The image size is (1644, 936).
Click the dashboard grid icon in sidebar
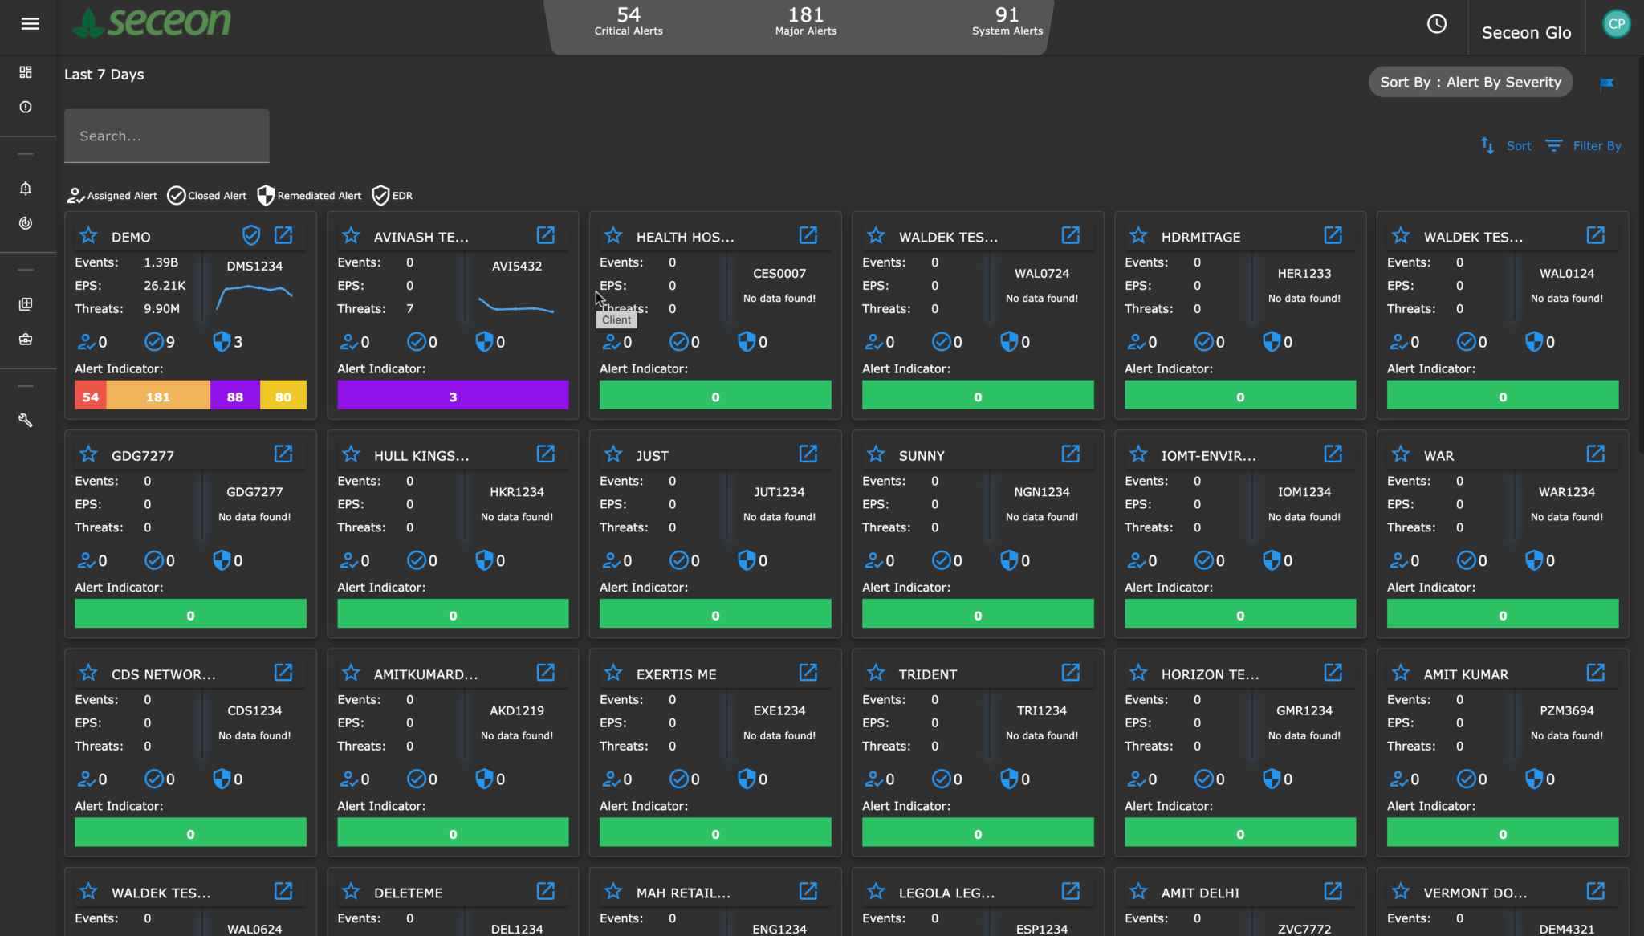tap(26, 72)
